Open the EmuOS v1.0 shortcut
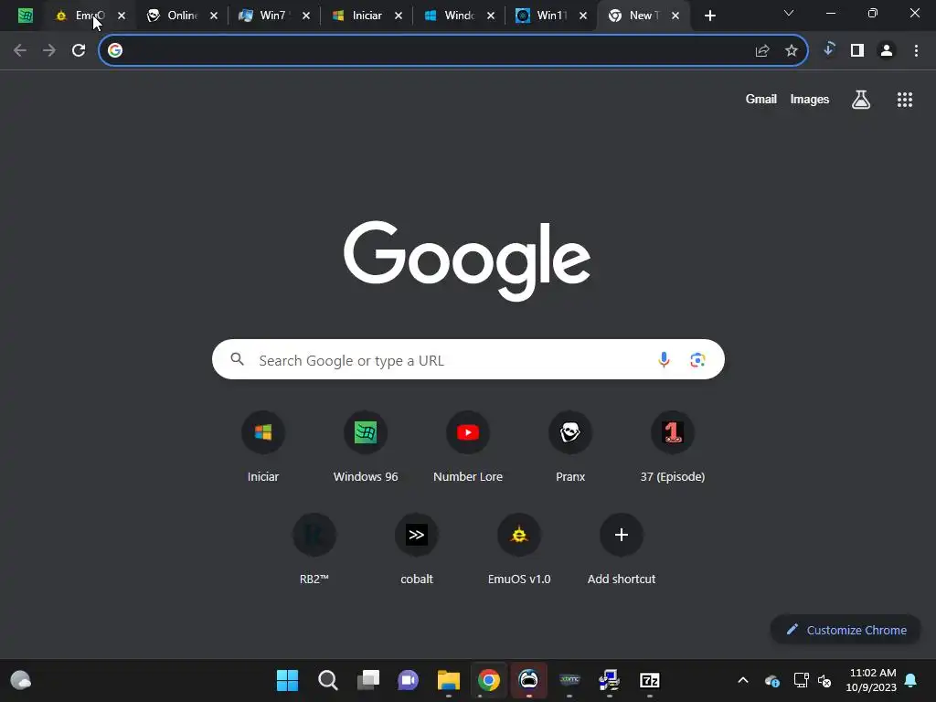 [519, 535]
